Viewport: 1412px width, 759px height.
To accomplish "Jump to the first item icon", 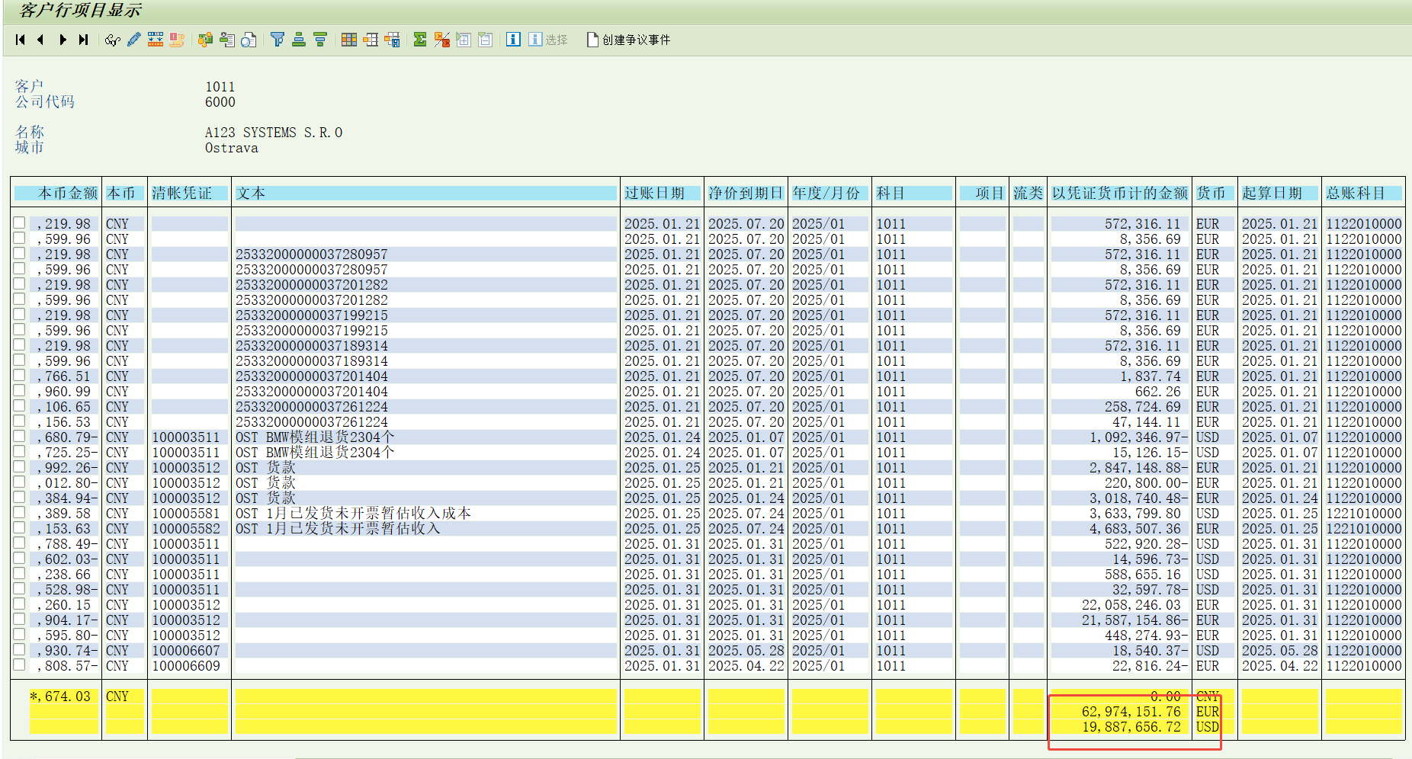I will 21,40.
